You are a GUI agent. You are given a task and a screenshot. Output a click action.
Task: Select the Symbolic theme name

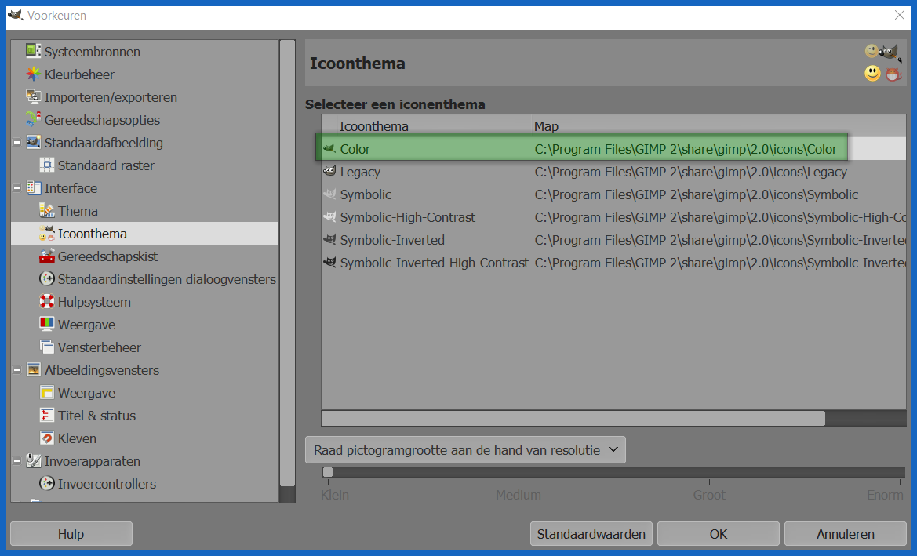point(366,194)
